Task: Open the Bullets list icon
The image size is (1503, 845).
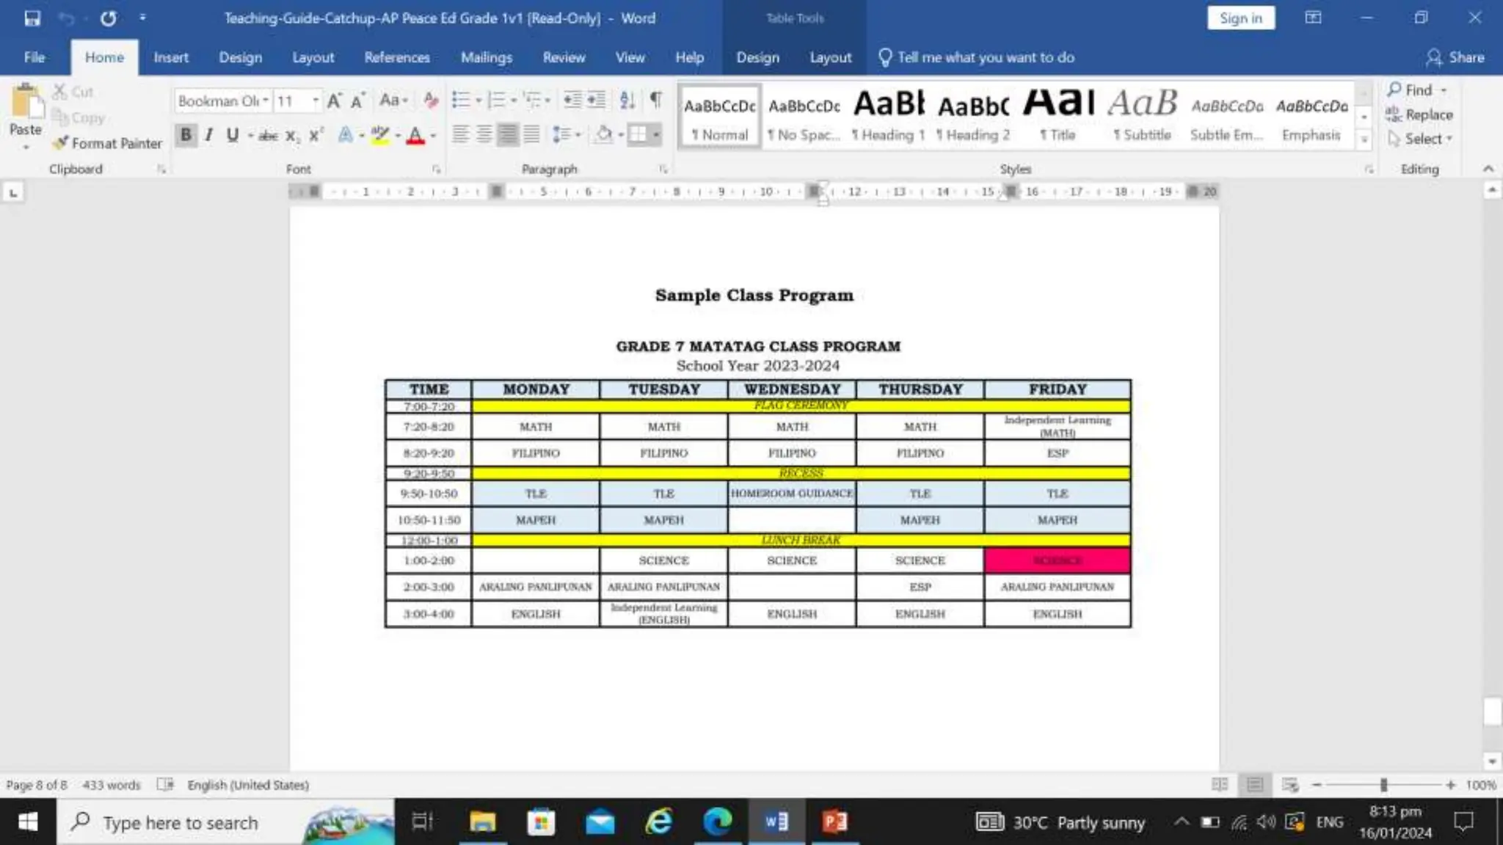Action: click(461, 100)
